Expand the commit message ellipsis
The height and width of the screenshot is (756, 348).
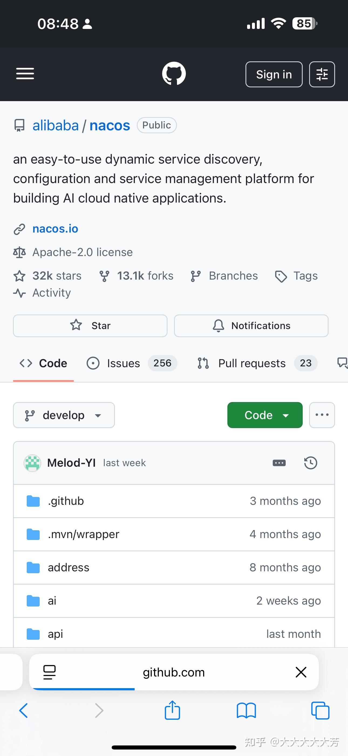(279, 463)
